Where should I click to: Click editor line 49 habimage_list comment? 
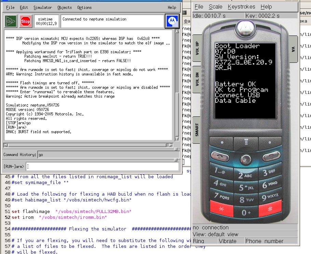pyautogui.click(x=71, y=200)
